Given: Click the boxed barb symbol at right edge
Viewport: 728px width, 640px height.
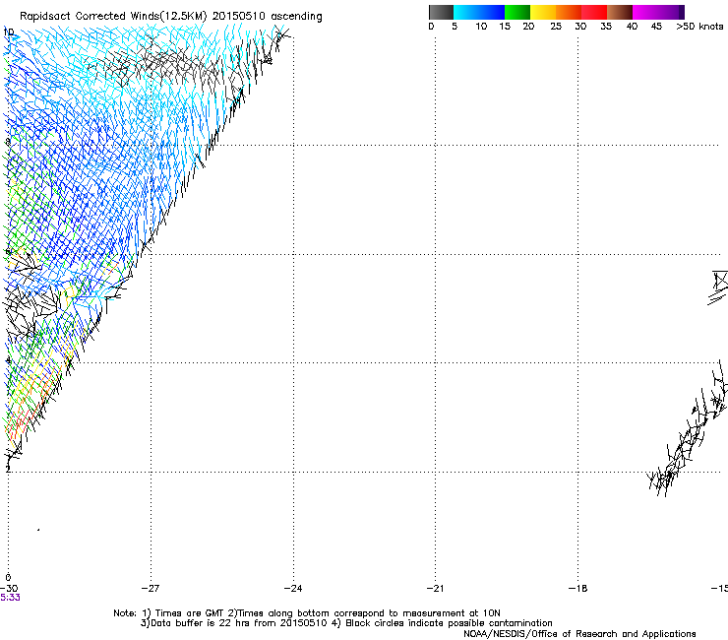Looking at the screenshot, I should tap(720, 282).
